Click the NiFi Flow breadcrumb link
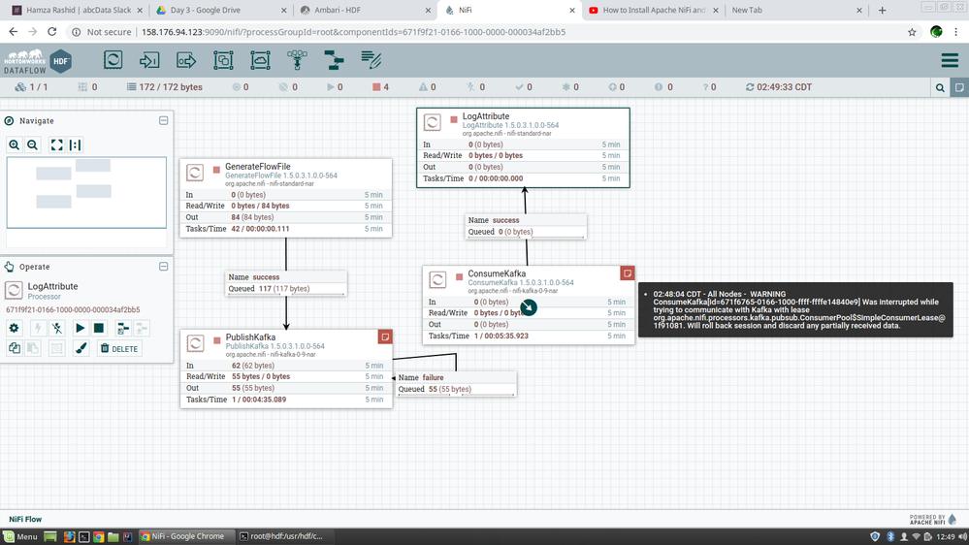Image resolution: width=969 pixels, height=545 pixels. coord(26,519)
